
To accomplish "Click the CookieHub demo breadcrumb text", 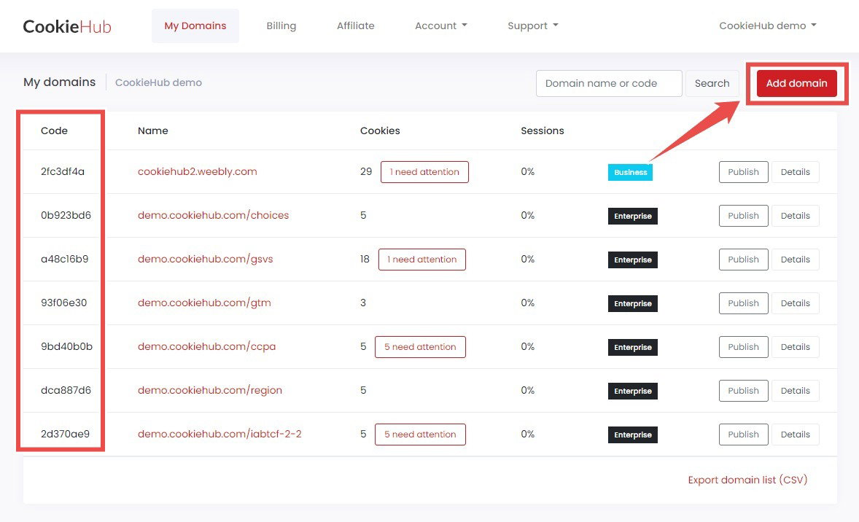I will pos(158,82).
